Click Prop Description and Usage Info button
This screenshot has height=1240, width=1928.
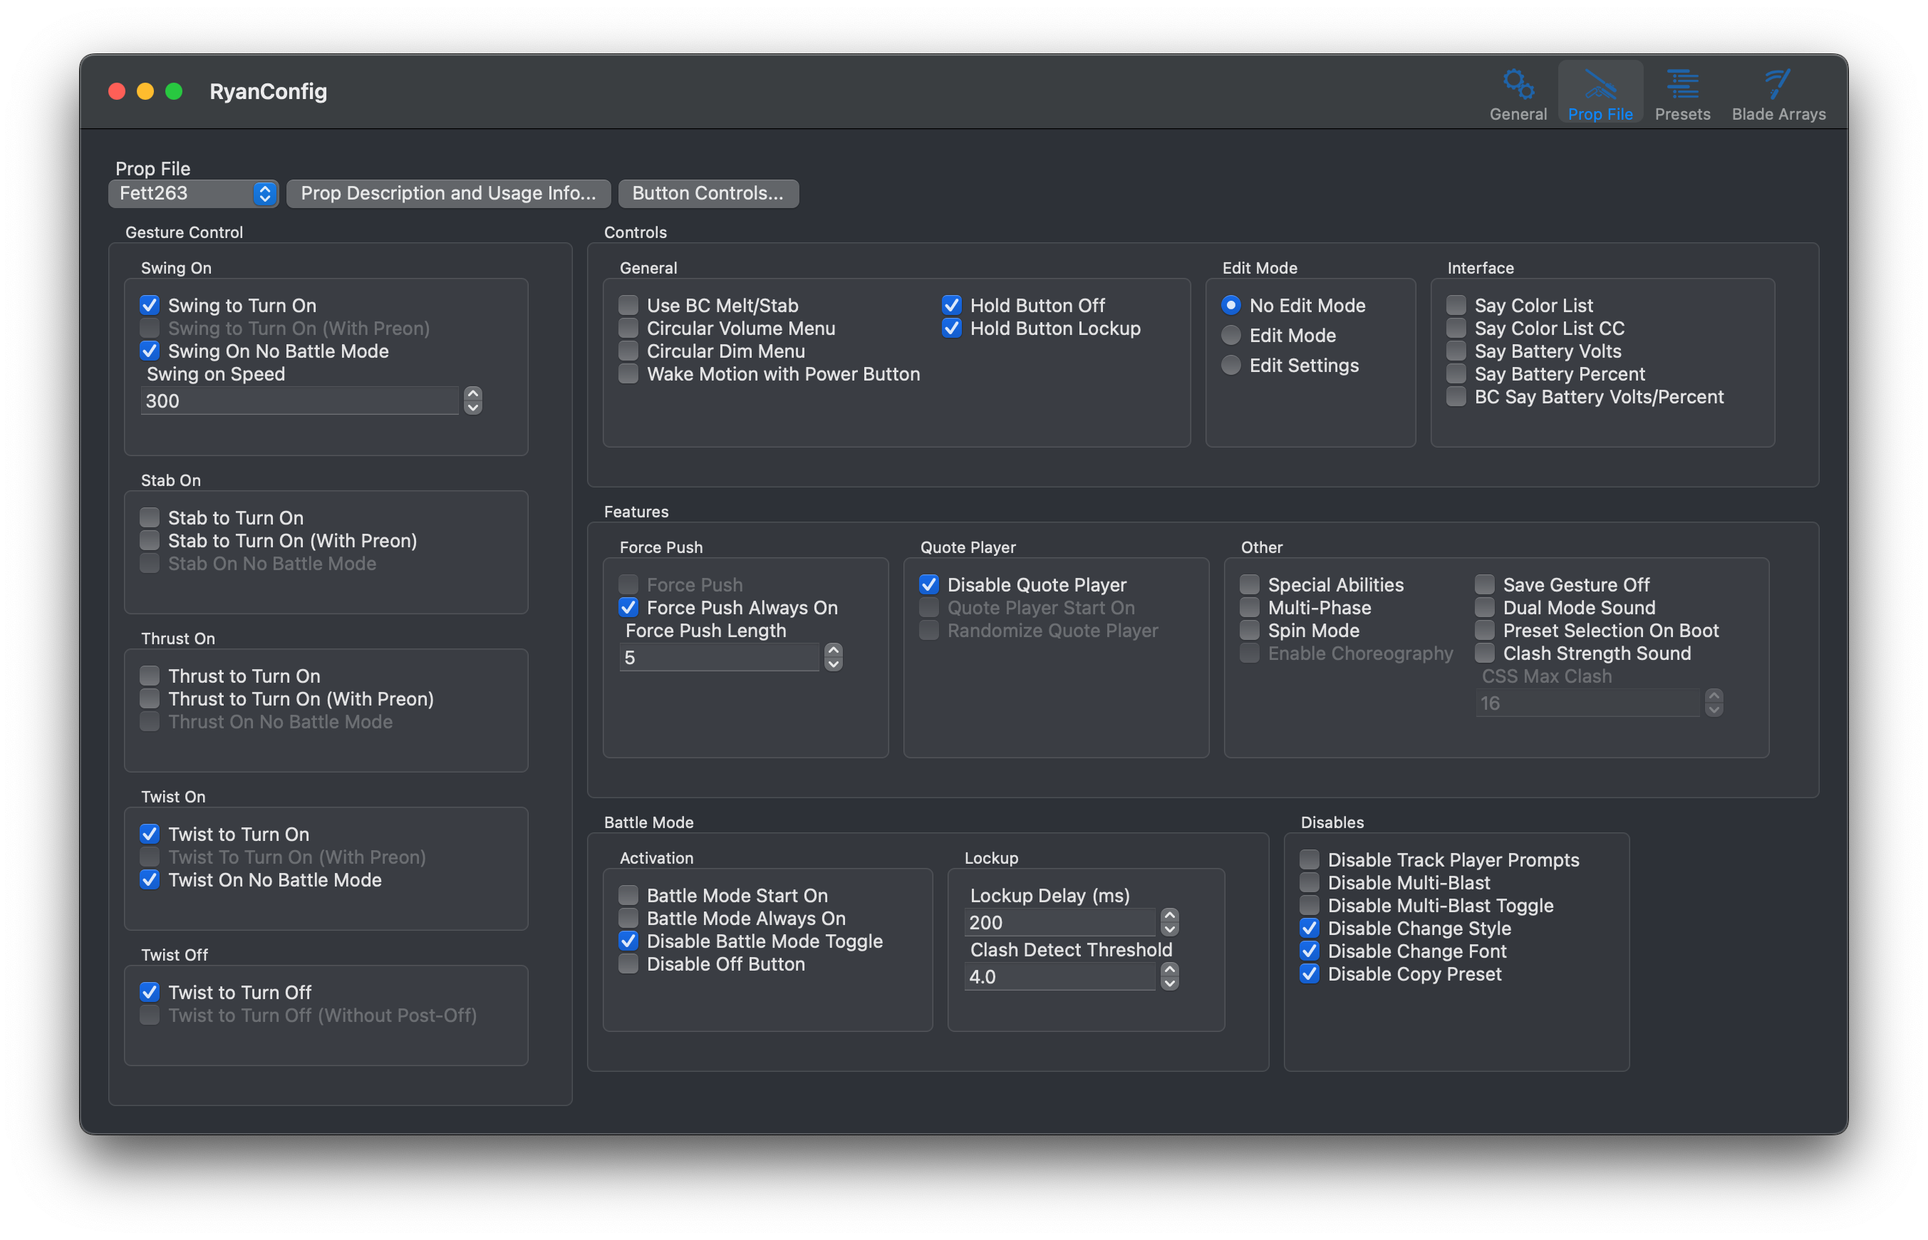[447, 193]
